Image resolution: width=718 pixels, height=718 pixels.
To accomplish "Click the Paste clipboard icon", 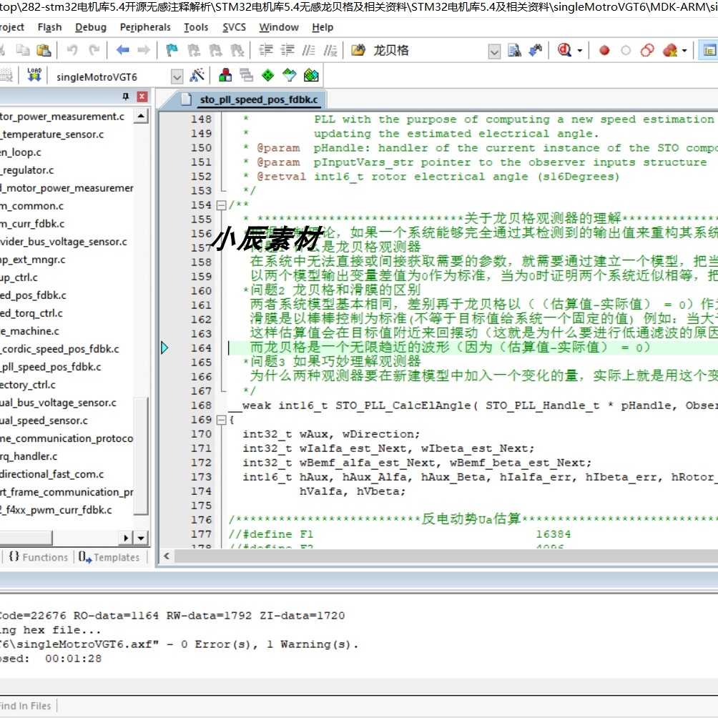I will (x=44, y=50).
